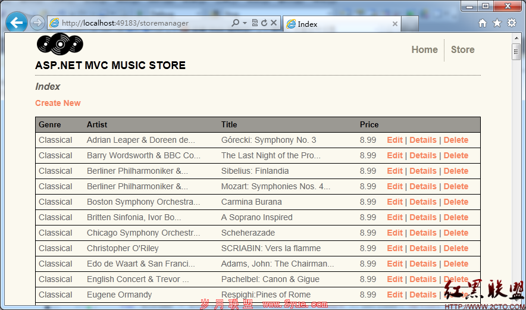Click the Create New link
Image resolution: width=526 pixels, height=310 pixels.
pyautogui.click(x=58, y=103)
